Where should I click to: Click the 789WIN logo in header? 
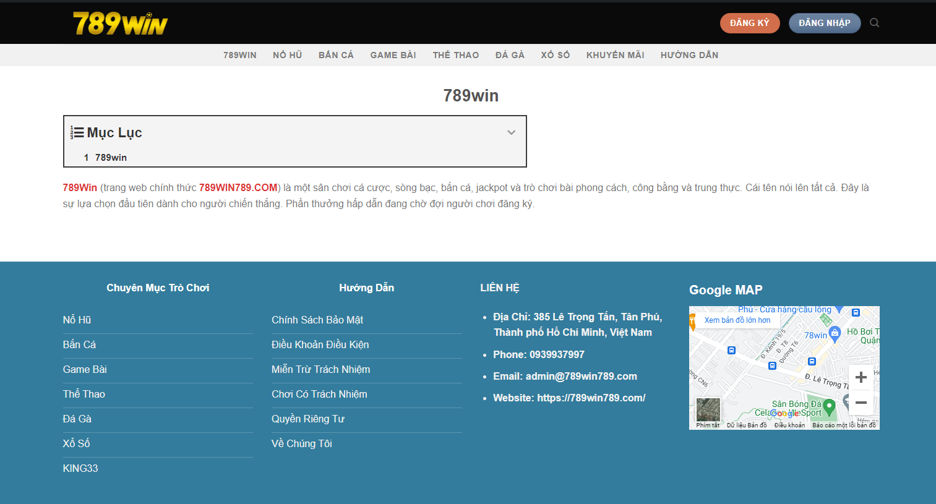coord(121,23)
